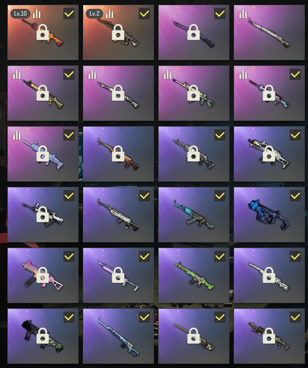
Task: Click the lock icon on Lv.2 weapon card
Action: point(118,32)
